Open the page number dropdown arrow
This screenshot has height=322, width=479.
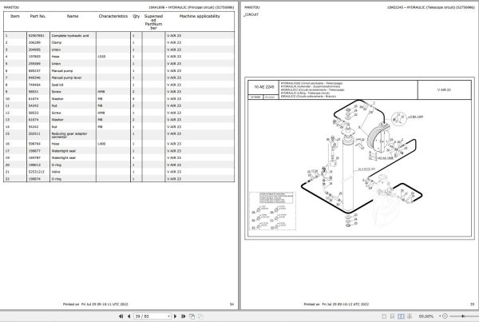[169, 316]
